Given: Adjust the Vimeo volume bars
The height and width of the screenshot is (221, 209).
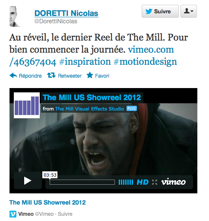Looking at the screenshot, I should pos(126,182).
